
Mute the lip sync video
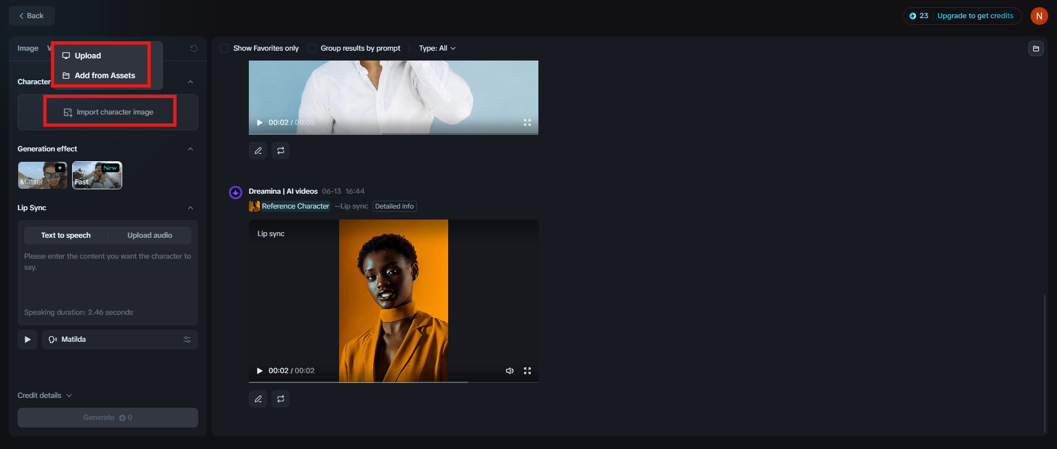click(510, 371)
